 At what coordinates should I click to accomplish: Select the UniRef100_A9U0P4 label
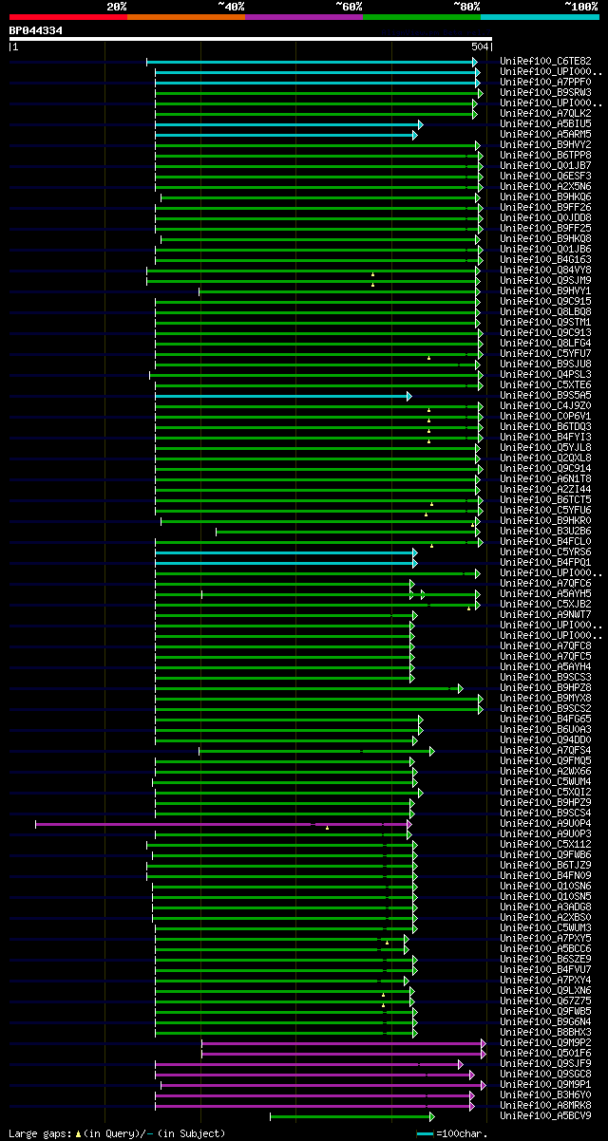pyautogui.click(x=545, y=824)
